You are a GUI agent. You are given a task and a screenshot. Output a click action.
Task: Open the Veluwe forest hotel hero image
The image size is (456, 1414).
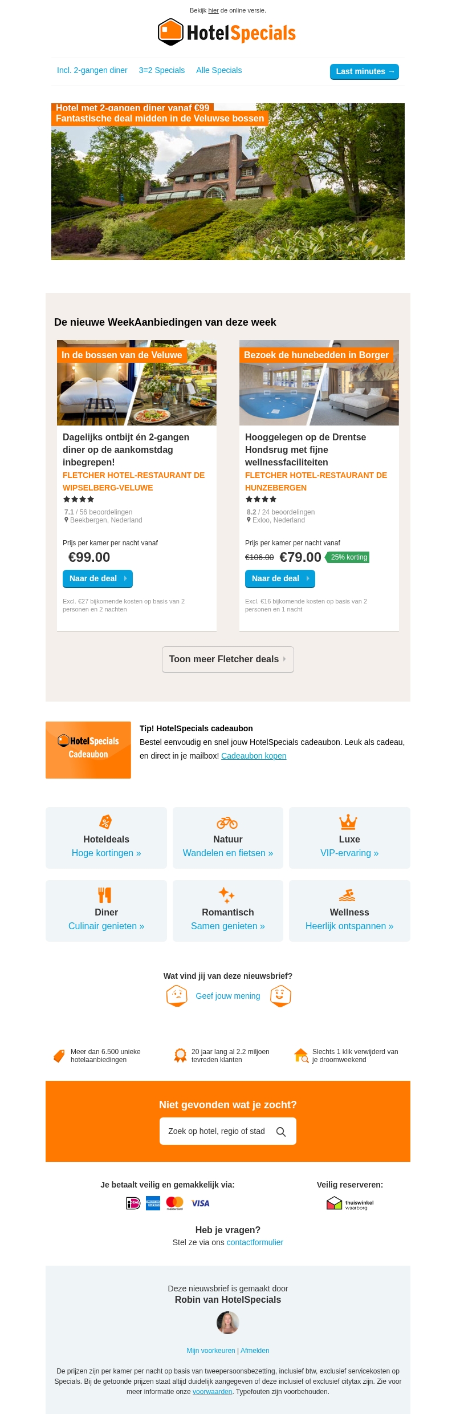pos(228,188)
